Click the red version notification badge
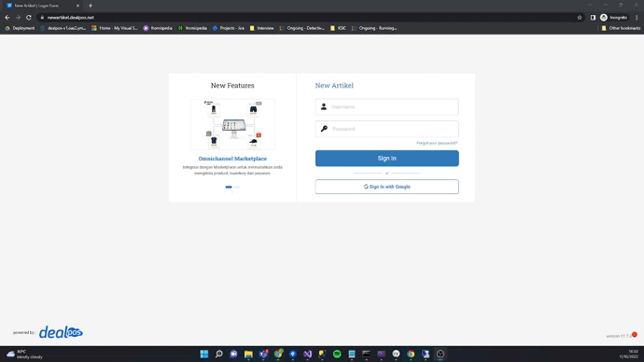The width and height of the screenshot is (644, 362). [635, 335]
